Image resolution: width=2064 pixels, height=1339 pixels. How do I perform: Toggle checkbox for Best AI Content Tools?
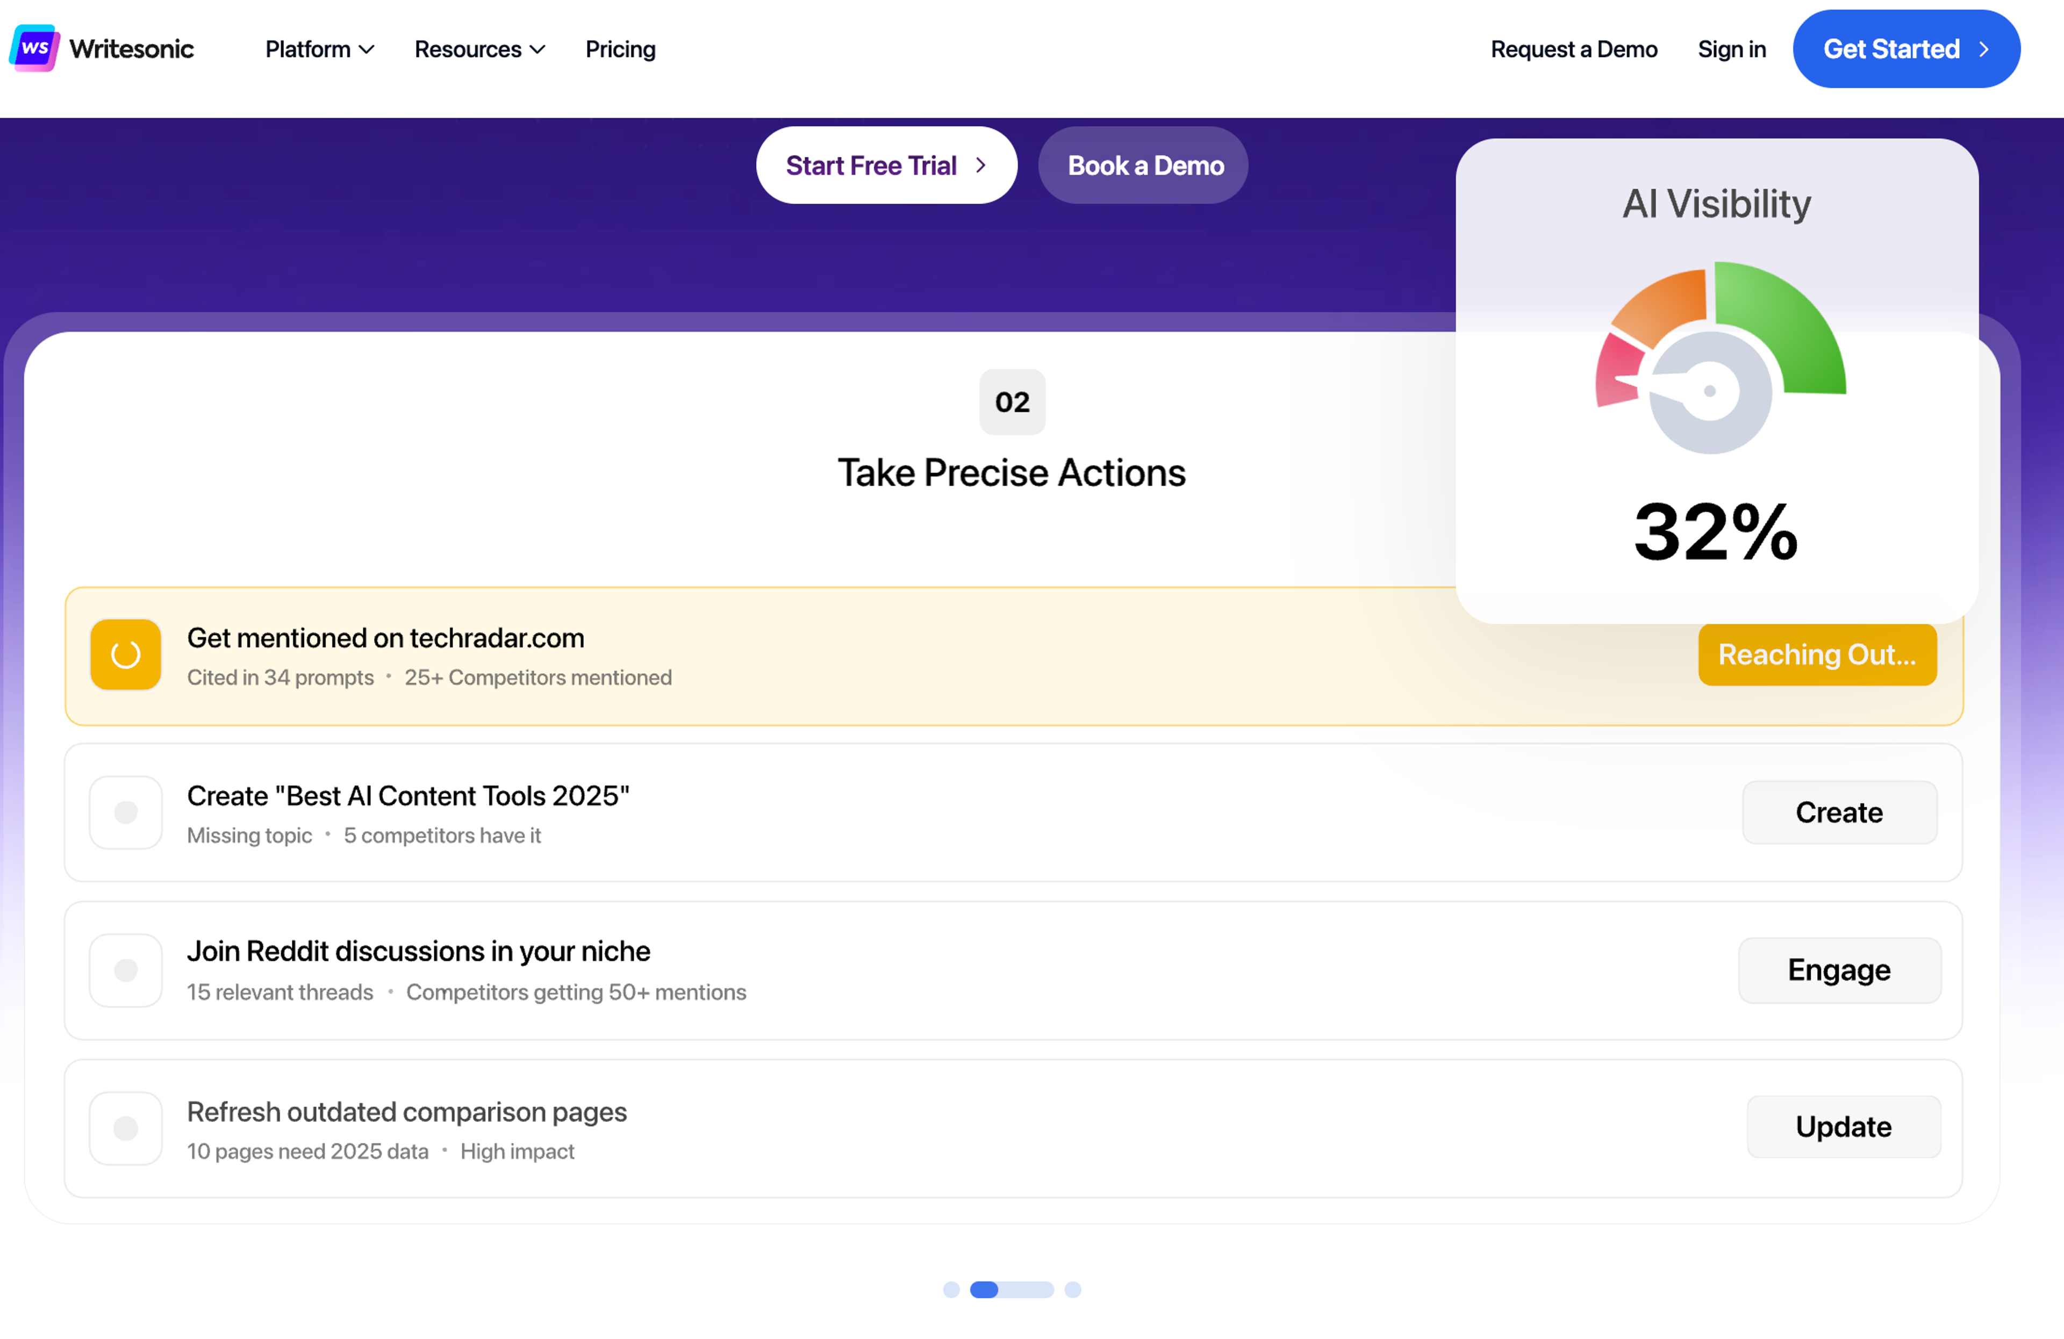(126, 812)
